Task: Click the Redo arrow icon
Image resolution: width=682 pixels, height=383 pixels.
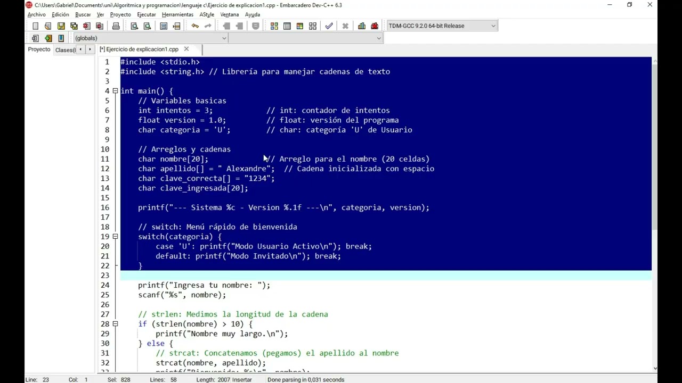Action: tap(208, 26)
